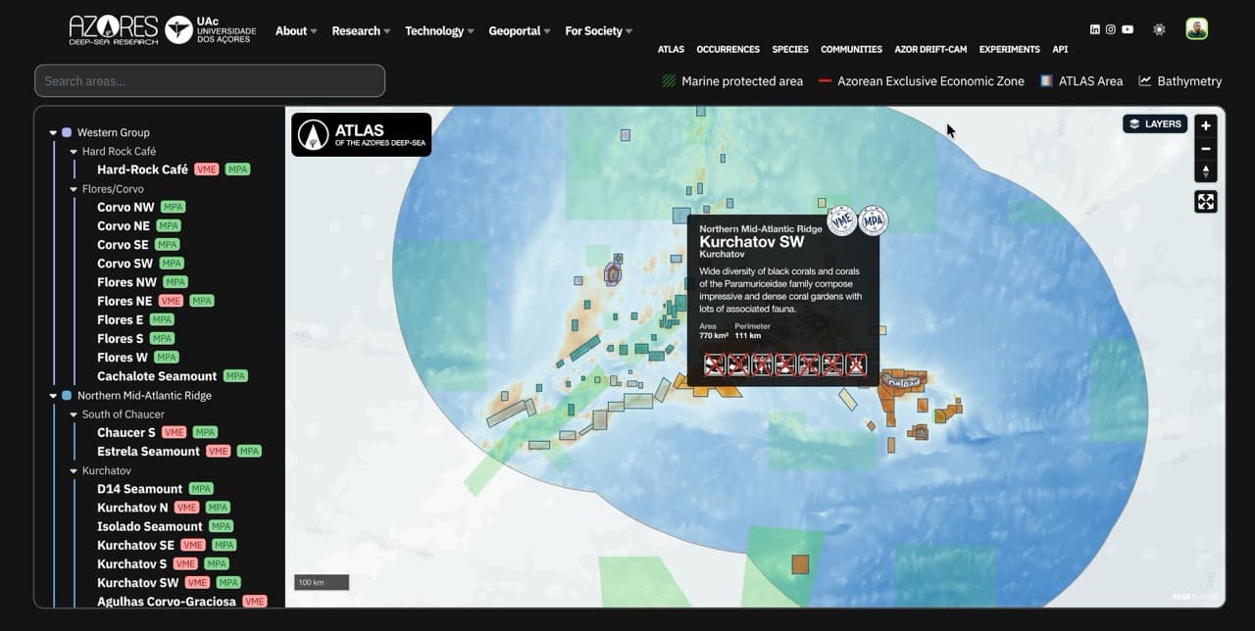Switch to the SPECIES navigation tab

pyautogui.click(x=790, y=49)
